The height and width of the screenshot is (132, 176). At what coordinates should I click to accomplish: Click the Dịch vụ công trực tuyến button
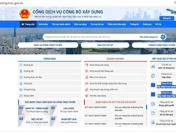48,45
